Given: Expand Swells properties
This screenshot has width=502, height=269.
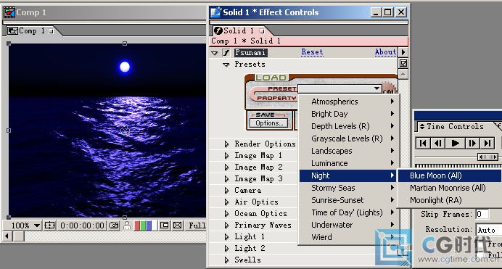Looking at the screenshot, I should pyautogui.click(x=226, y=260).
